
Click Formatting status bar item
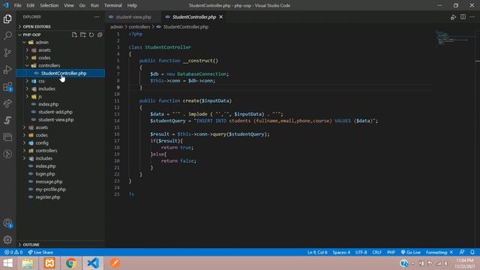(439, 252)
